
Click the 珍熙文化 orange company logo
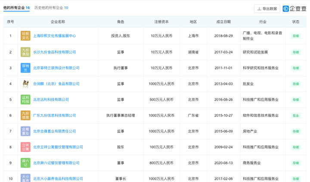[25, 36]
